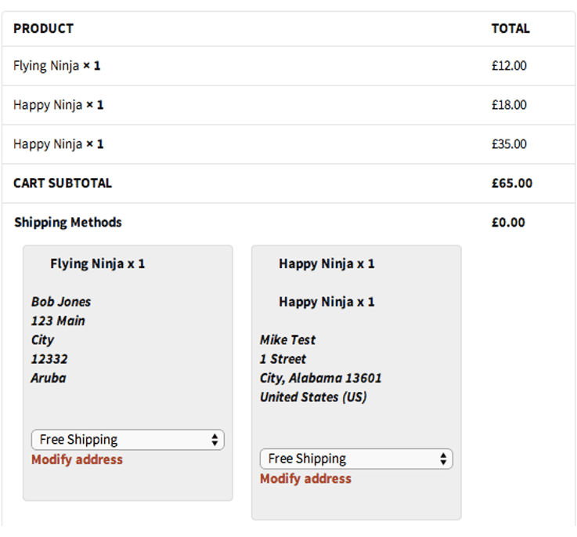
Task: Click the £0.00 shipping total
Action: coord(508,223)
